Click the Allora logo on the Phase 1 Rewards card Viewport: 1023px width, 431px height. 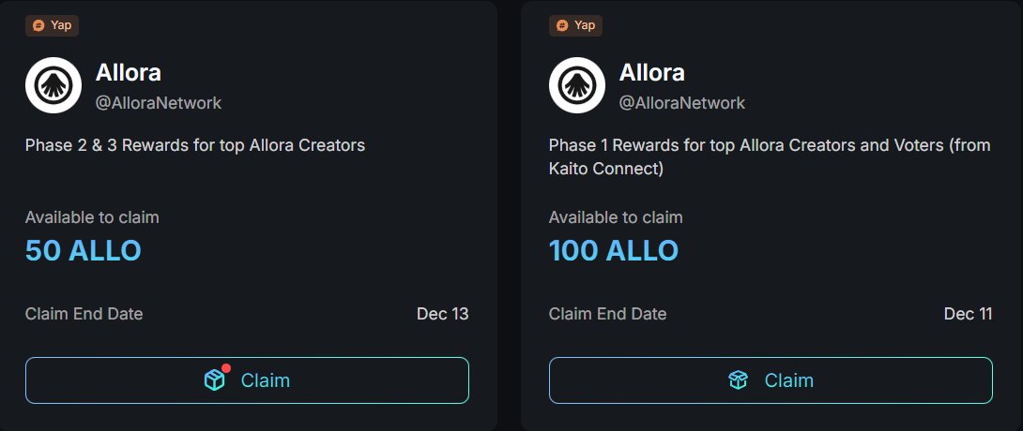pos(577,85)
